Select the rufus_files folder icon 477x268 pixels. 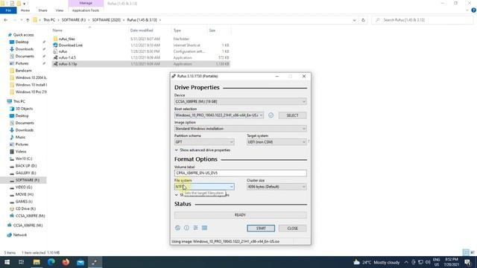[x=55, y=39]
